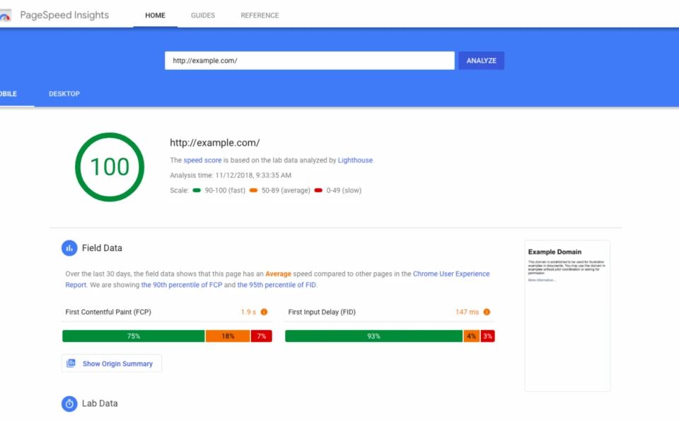Click the red 0-49 (slow) scale marker
679x422 pixels.
click(318, 190)
